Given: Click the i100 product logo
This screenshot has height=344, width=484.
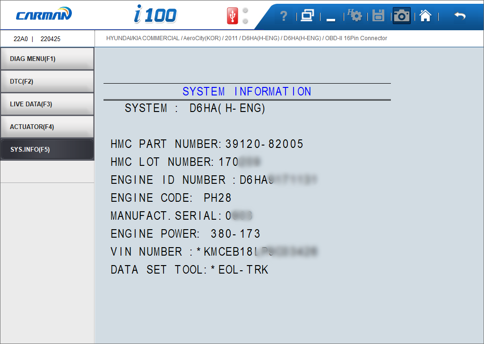Looking at the screenshot, I should (x=155, y=14).
